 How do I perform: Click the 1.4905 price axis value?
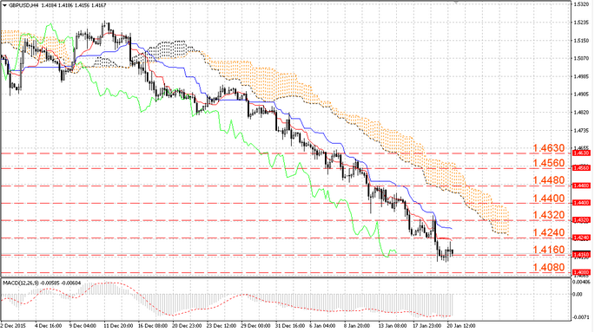coord(581,94)
